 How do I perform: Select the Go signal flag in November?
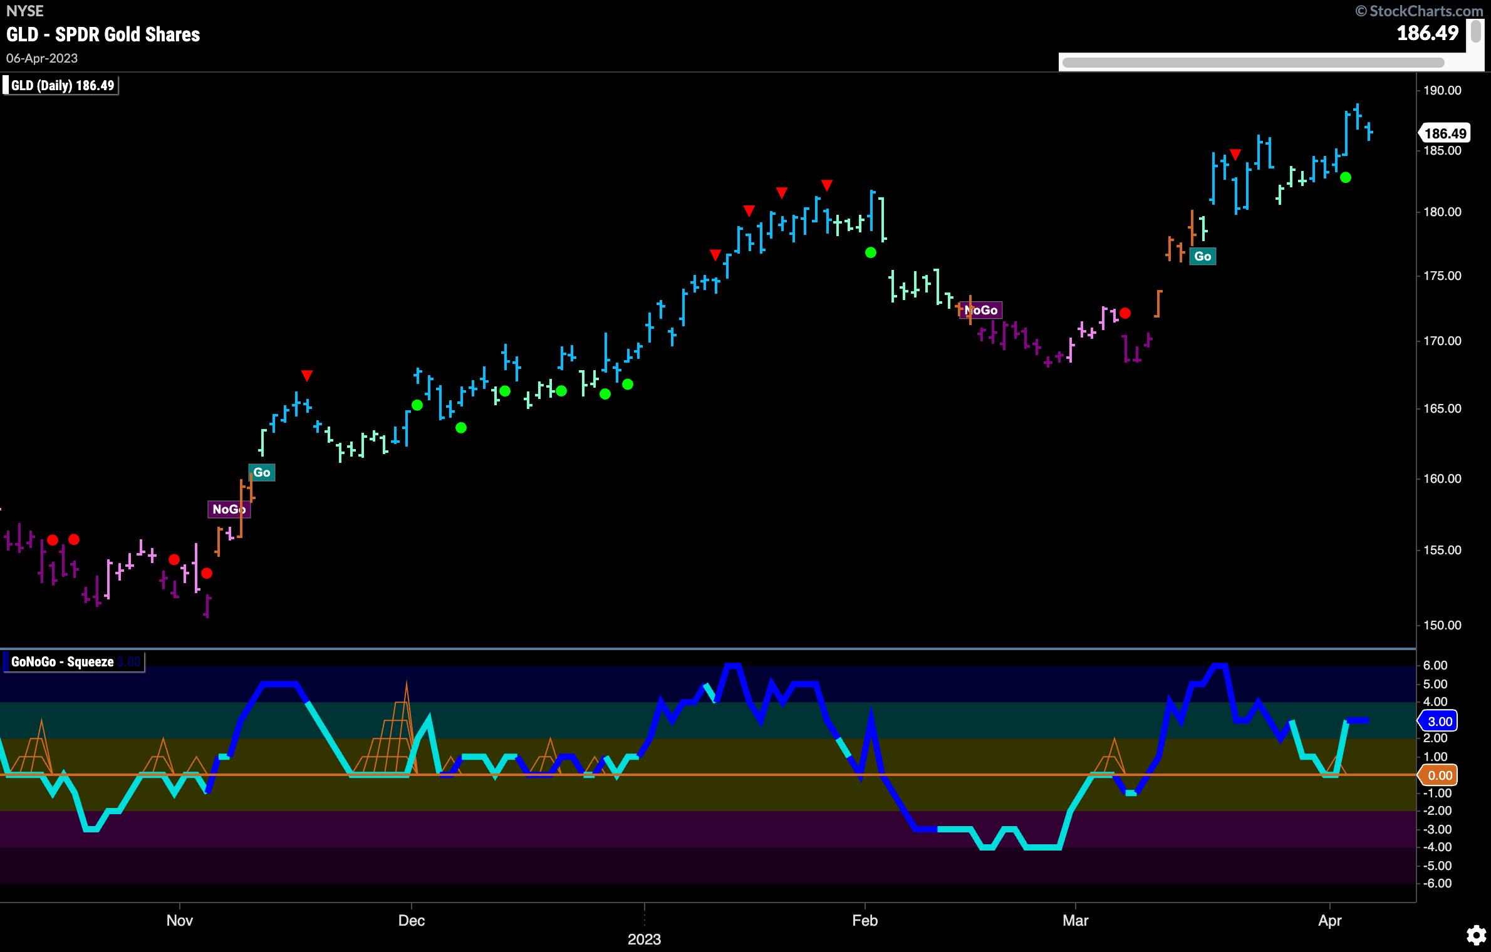(x=262, y=472)
